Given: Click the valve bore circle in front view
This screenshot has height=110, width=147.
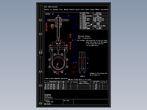Looking at the screenshot, I should tap(58, 63).
